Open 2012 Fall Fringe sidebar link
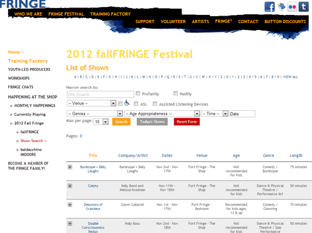 coord(29,123)
